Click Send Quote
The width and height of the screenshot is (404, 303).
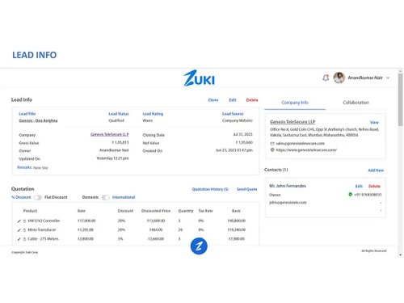coord(247,189)
